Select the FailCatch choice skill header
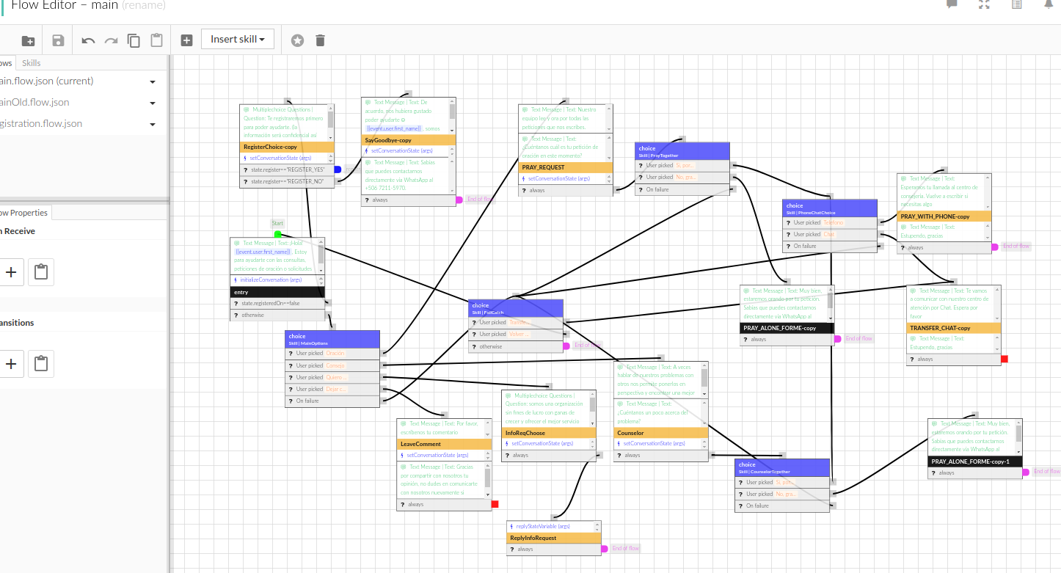The height and width of the screenshot is (573, 1061). (x=516, y=308)
